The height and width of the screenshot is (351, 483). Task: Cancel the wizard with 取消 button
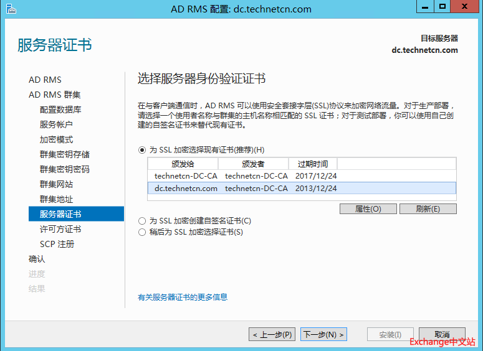click(x=442, y=335)
